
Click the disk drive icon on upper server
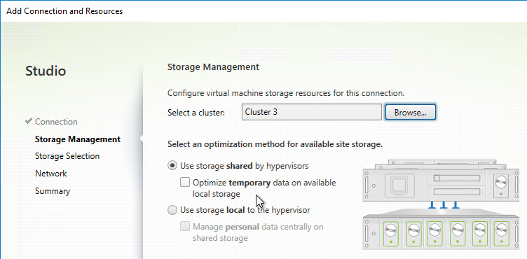click(x=501, y=185)
